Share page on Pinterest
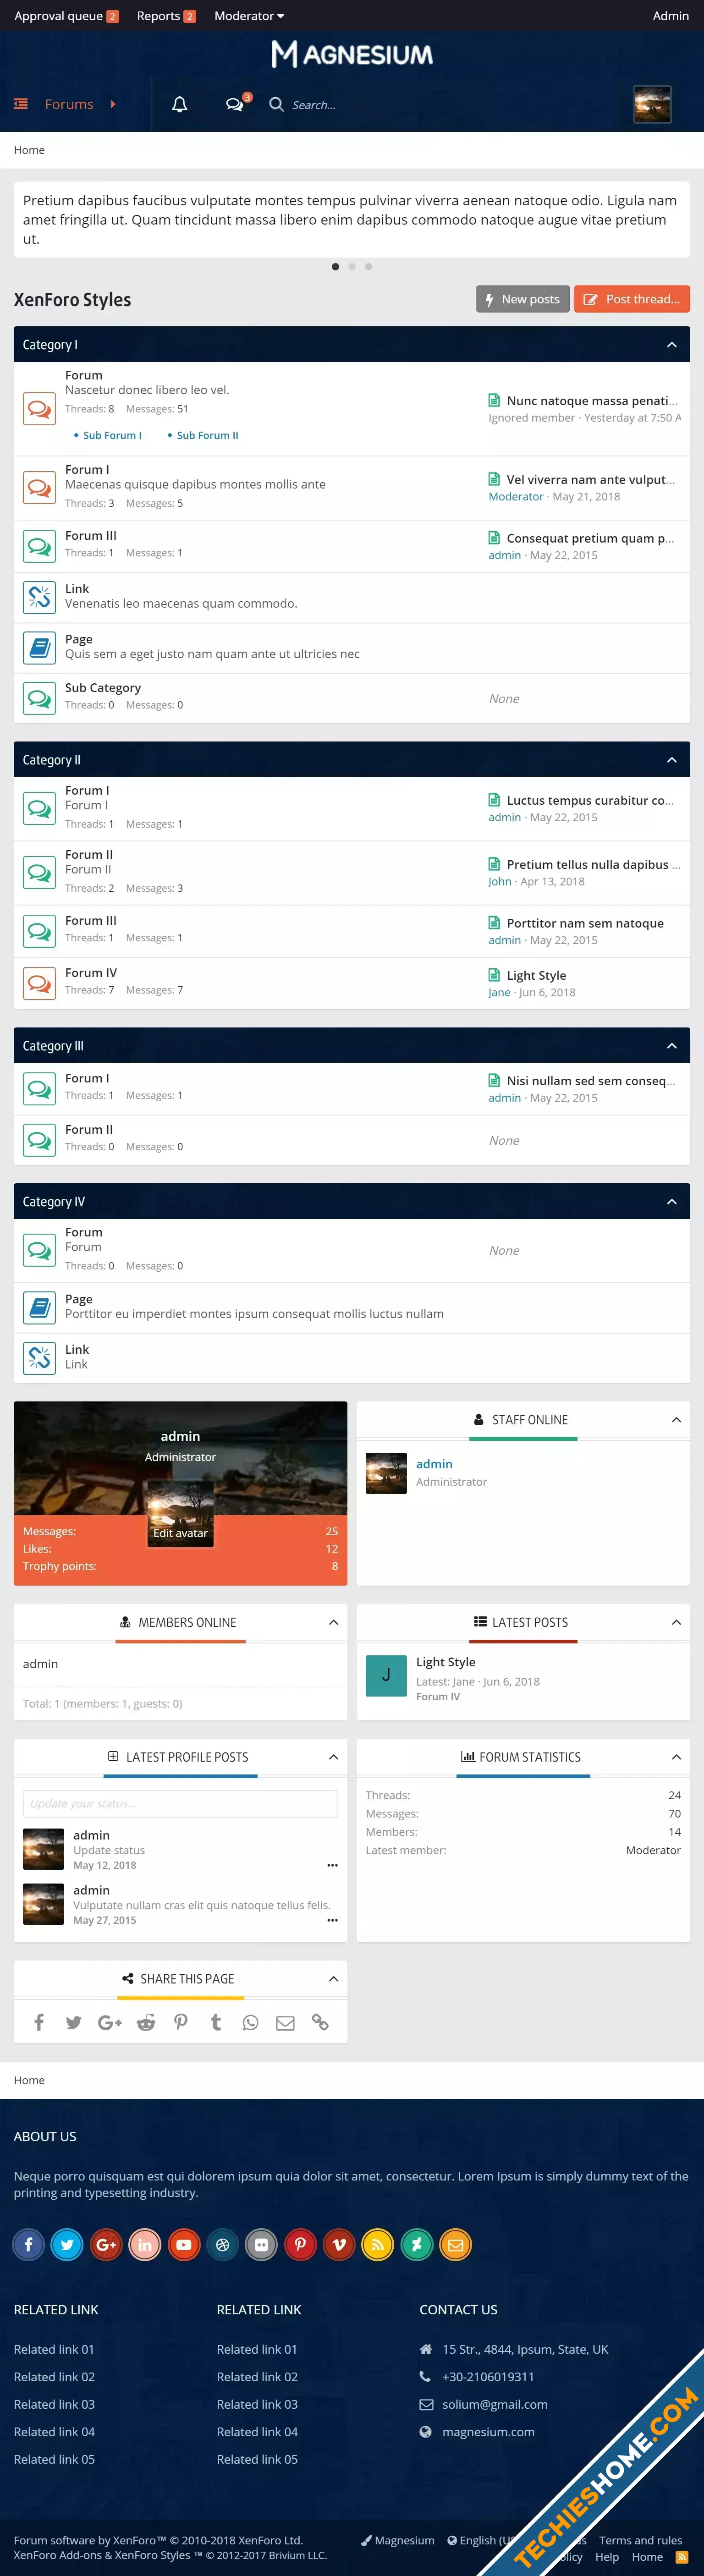 [181, 2022]
